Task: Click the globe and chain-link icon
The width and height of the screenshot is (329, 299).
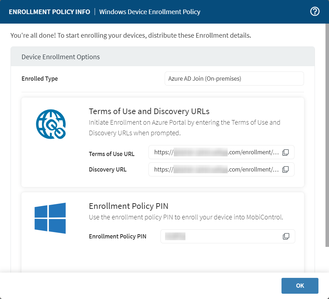Action: (x=51, y=124)
